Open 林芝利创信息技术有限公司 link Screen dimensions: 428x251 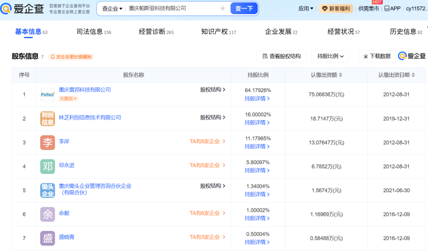click(90, 117)
